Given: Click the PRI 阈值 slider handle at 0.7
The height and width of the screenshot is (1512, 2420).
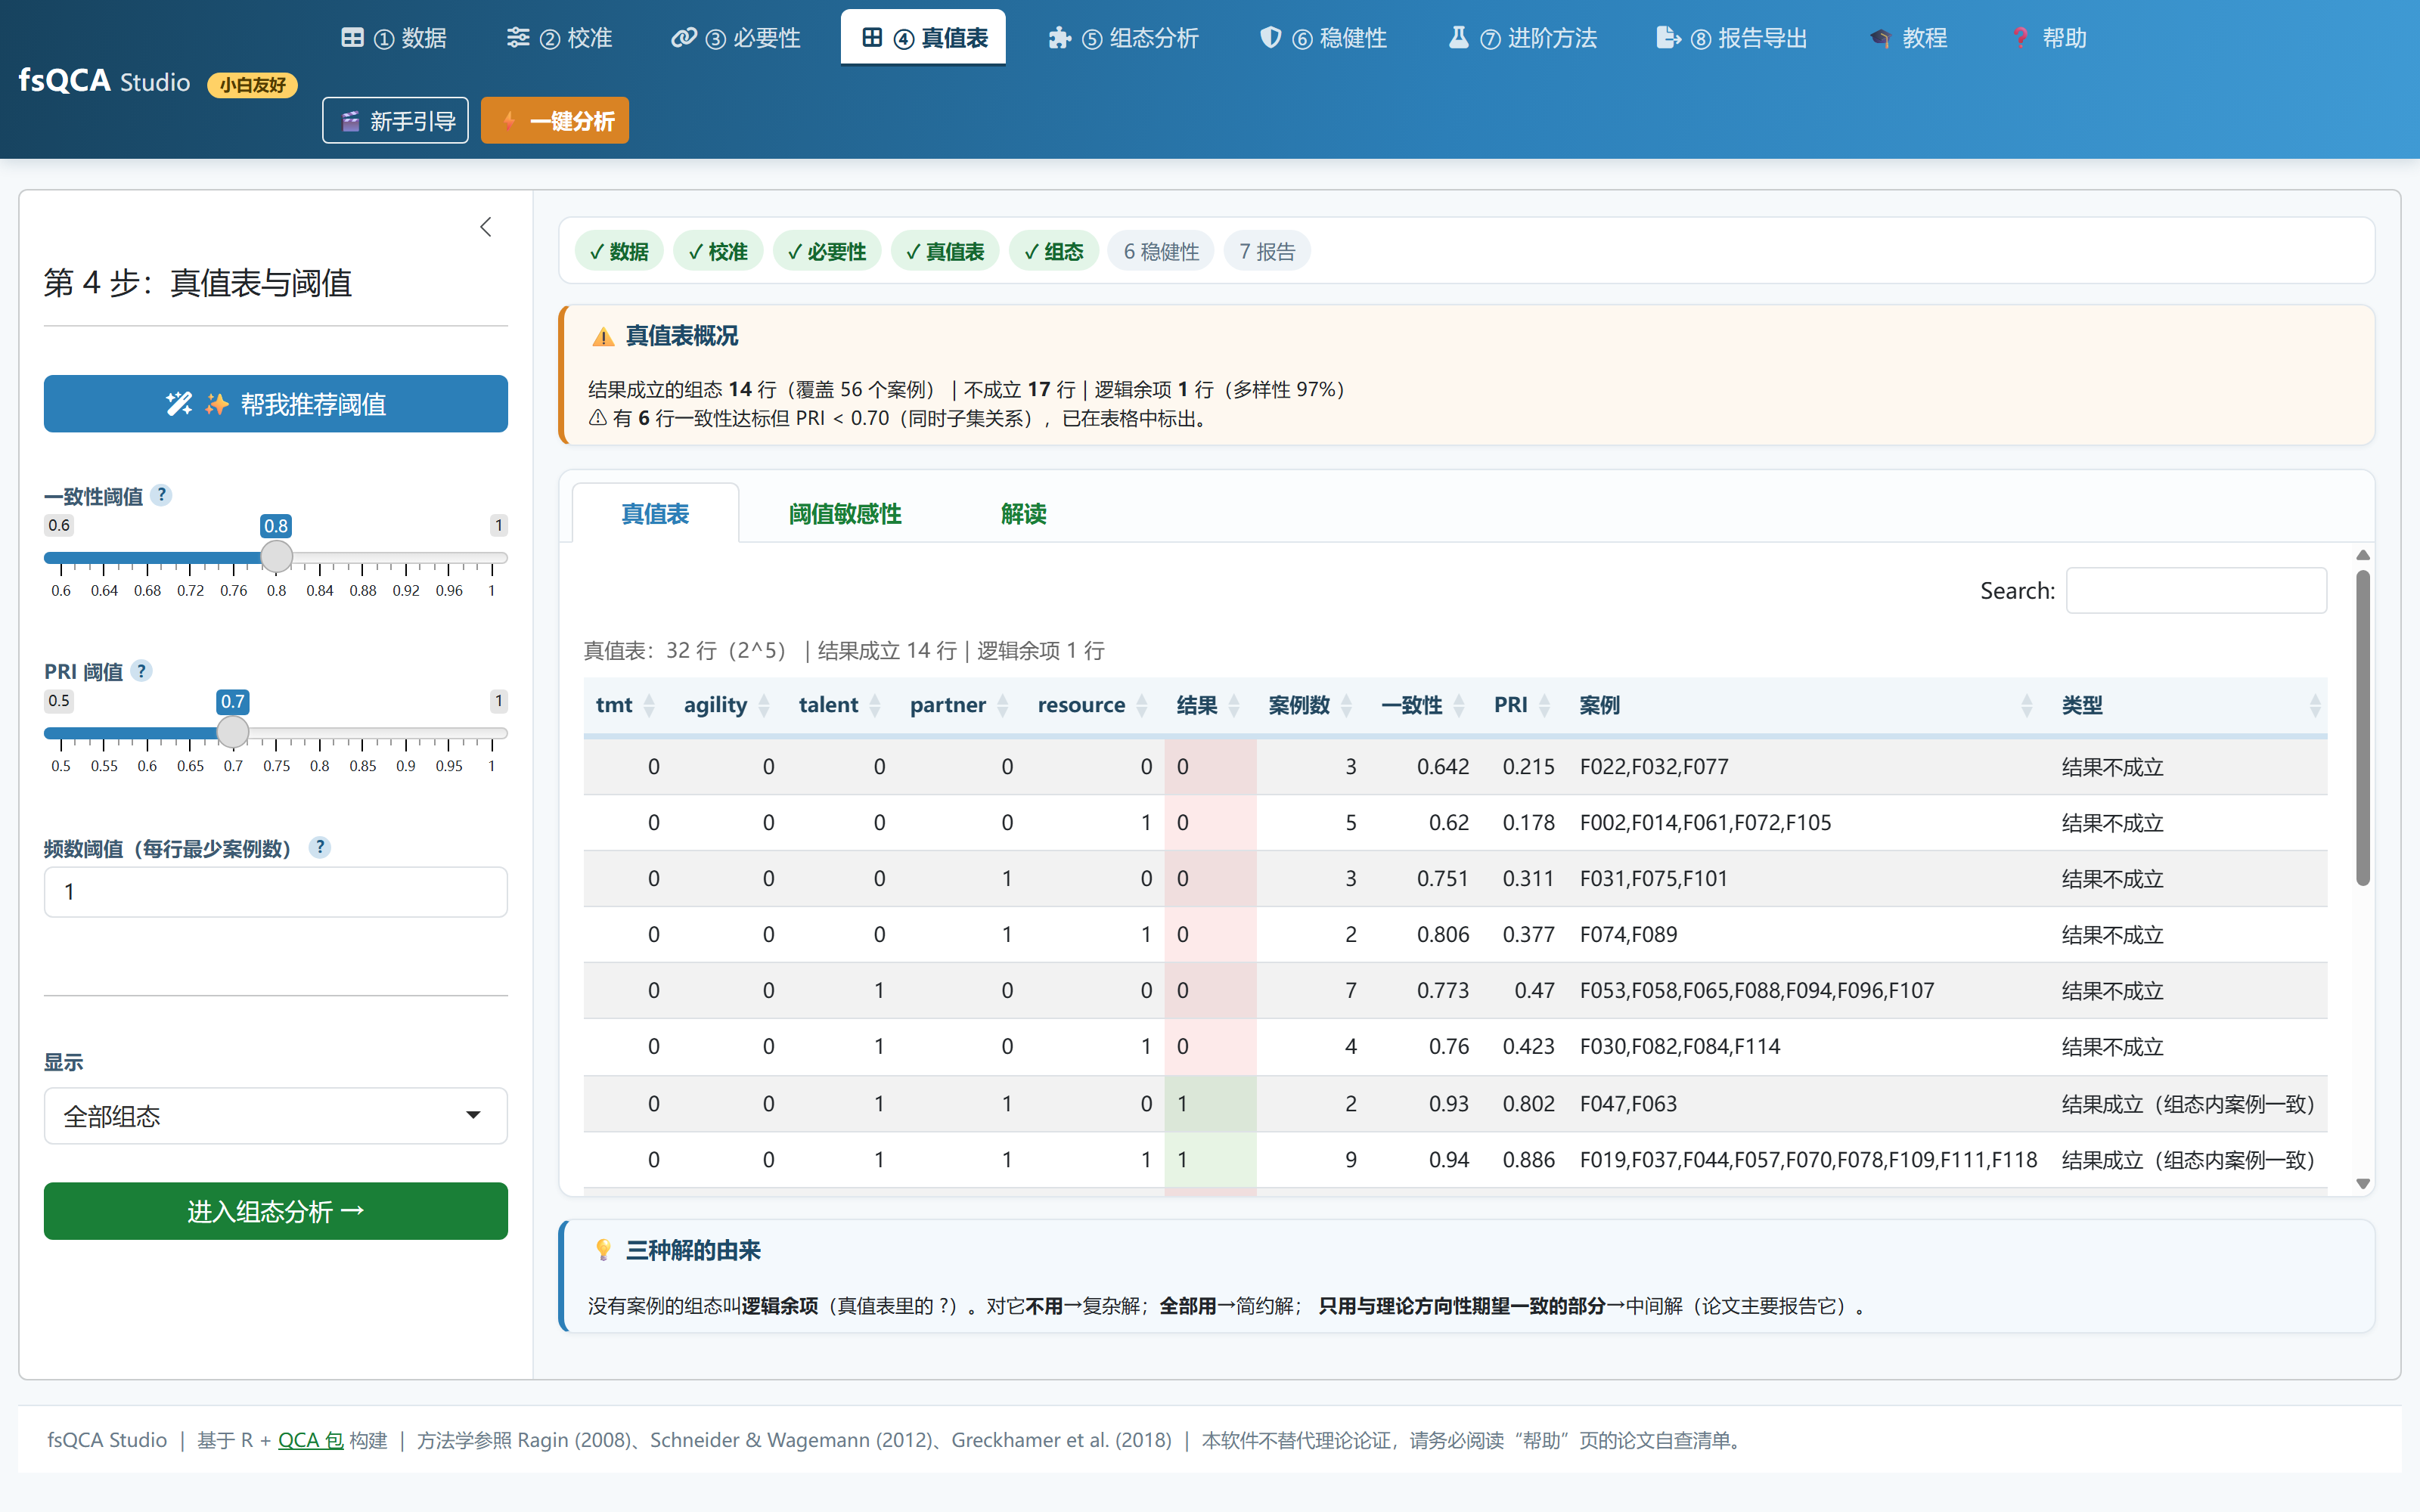Looking at the screenshot, I should pyautogui.click(x=233, y=732).
